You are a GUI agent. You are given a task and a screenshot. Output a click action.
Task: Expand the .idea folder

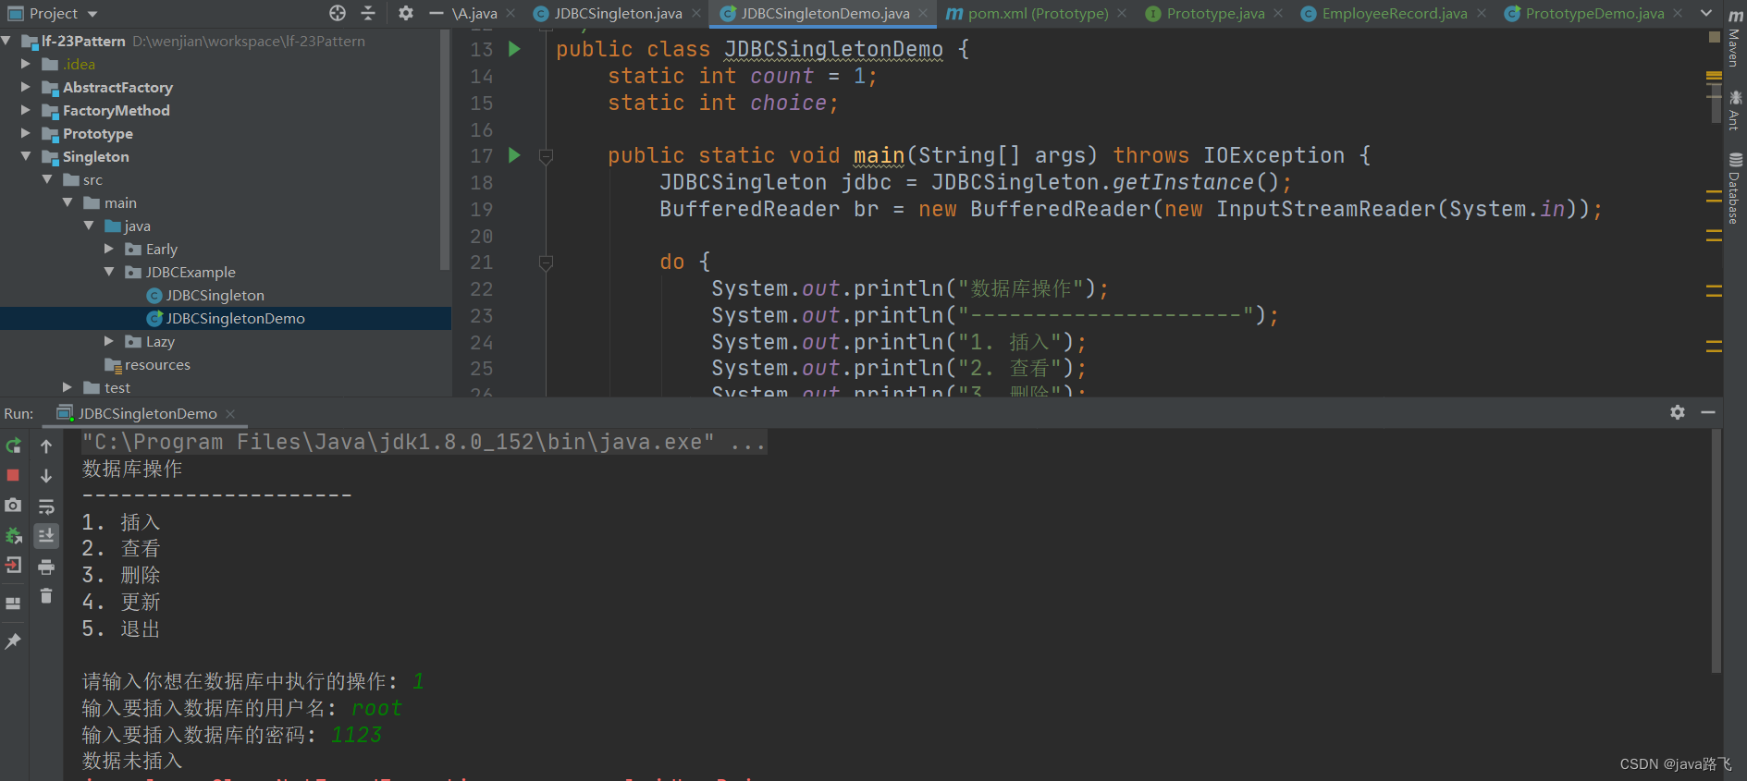click(x=26, y=64)
